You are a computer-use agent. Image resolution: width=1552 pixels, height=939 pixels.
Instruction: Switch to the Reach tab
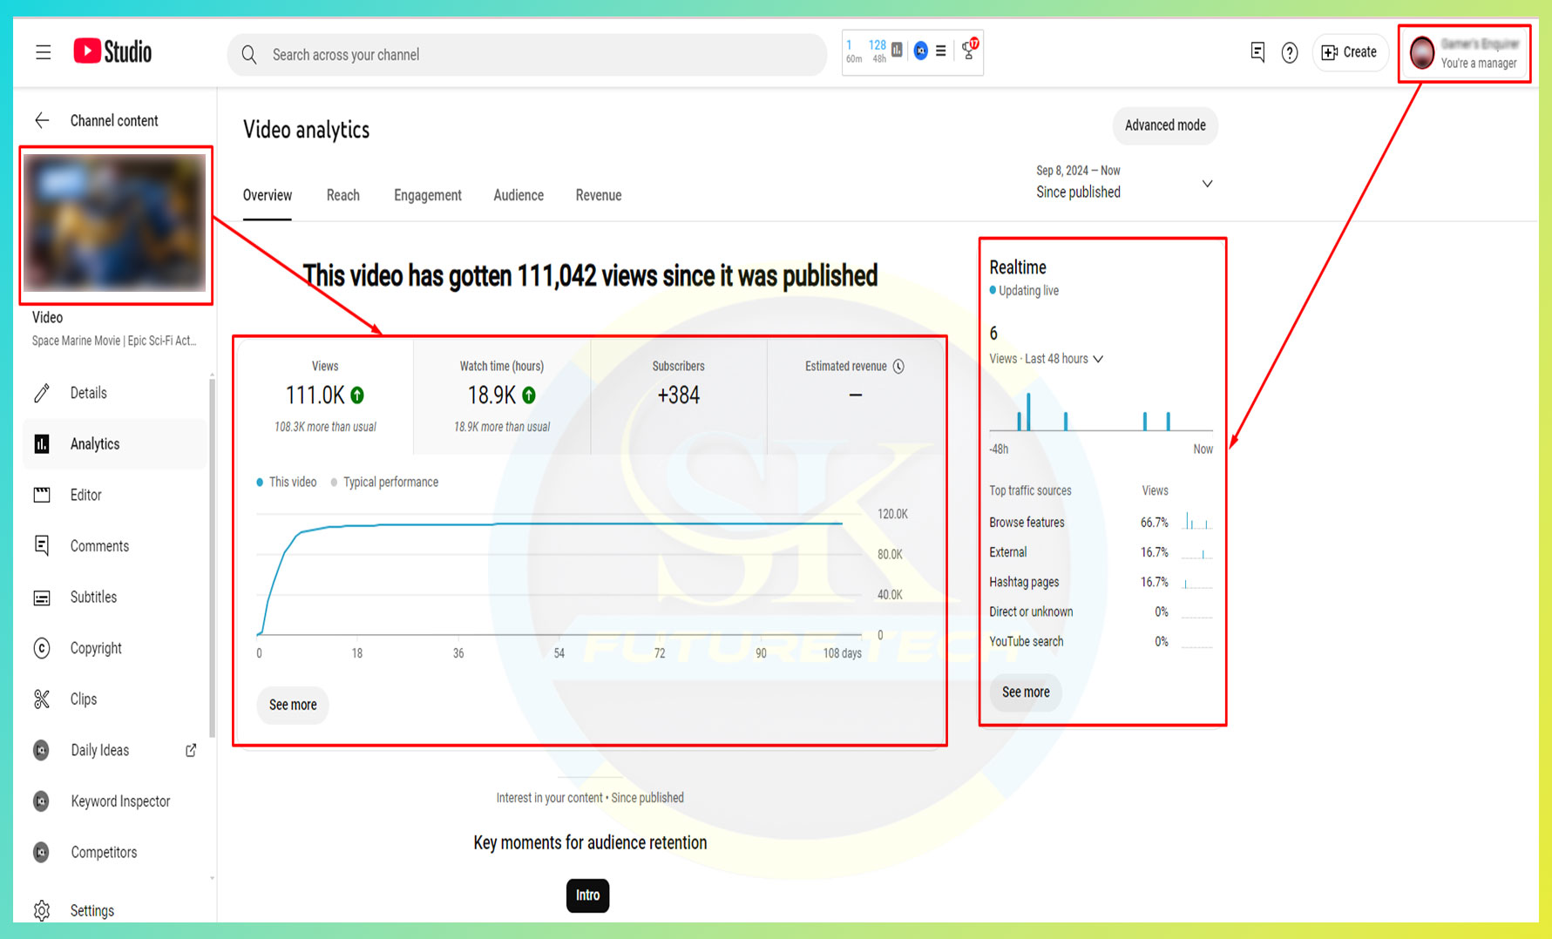pos(342,195)
